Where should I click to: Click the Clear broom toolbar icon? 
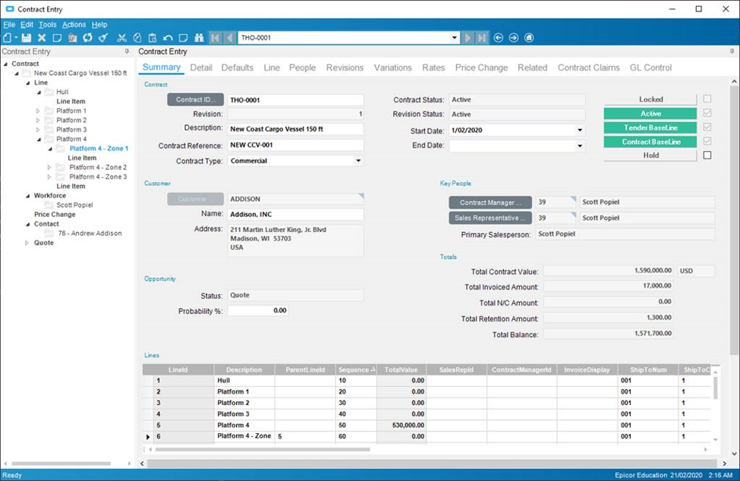click(103, 38)
